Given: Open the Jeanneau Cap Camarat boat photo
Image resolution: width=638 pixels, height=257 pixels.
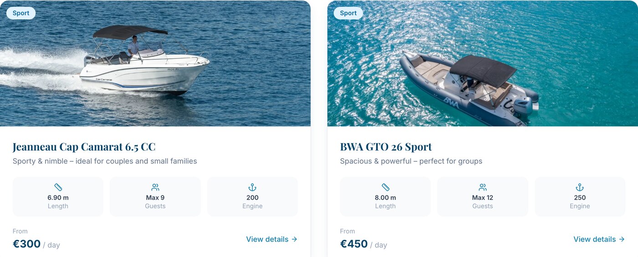Looking at the screenshot, I should point(155,63).
